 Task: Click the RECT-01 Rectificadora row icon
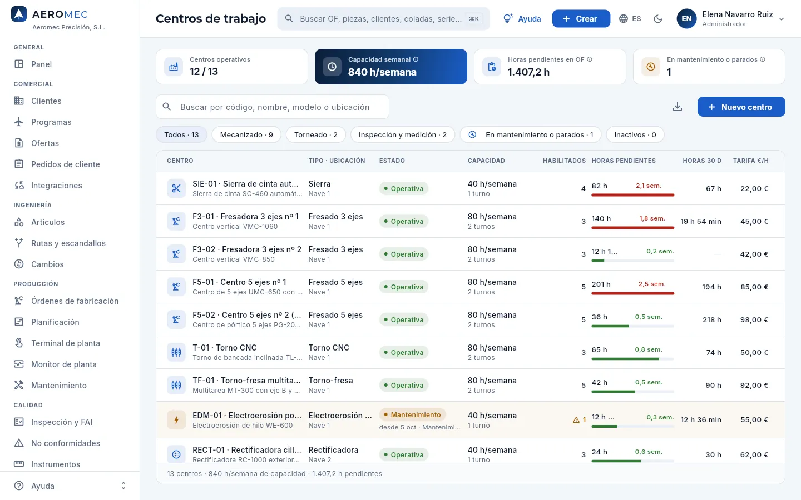point(176,454)
